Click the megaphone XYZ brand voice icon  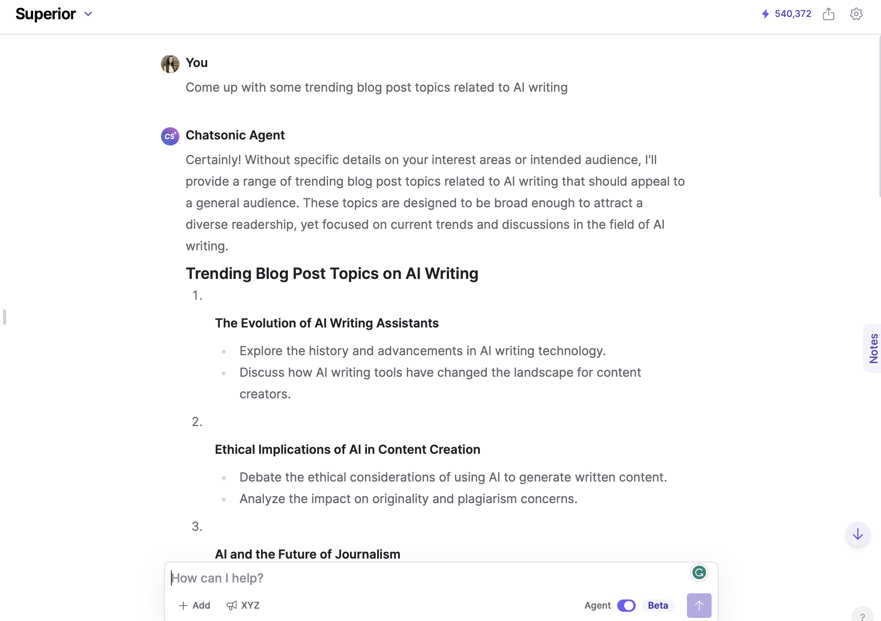point(231,606)
